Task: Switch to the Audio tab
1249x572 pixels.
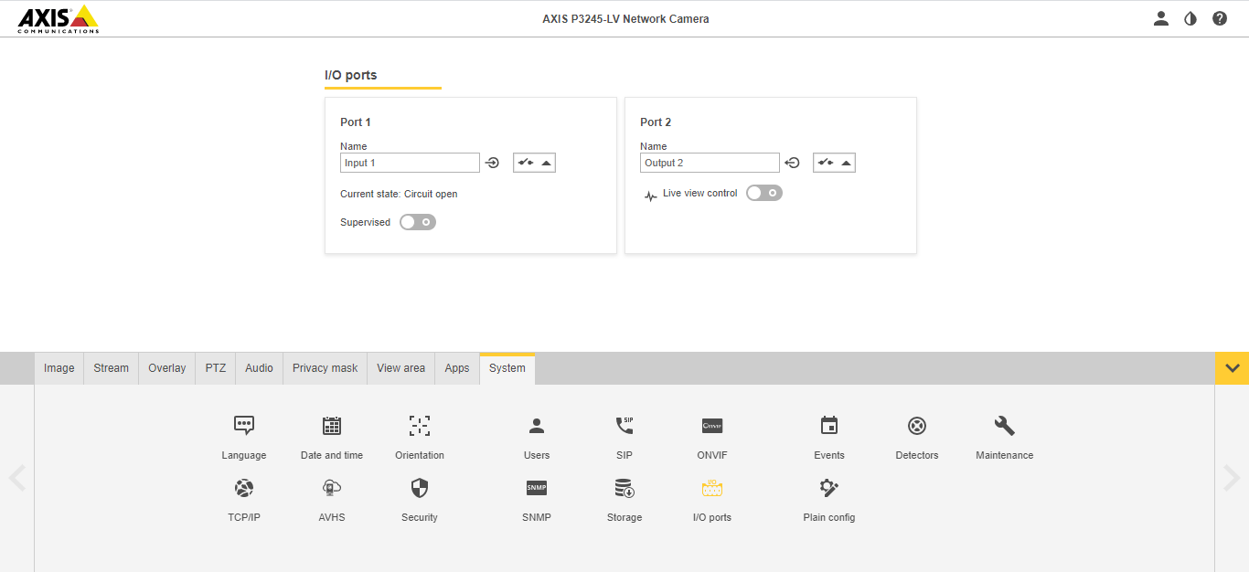Action: click(260, 368)
